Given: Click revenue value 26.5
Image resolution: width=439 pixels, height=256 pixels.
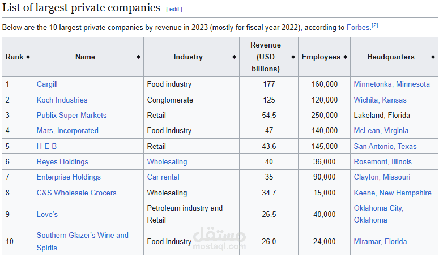Looking at the screenshot, I should [x=268, y=214].
